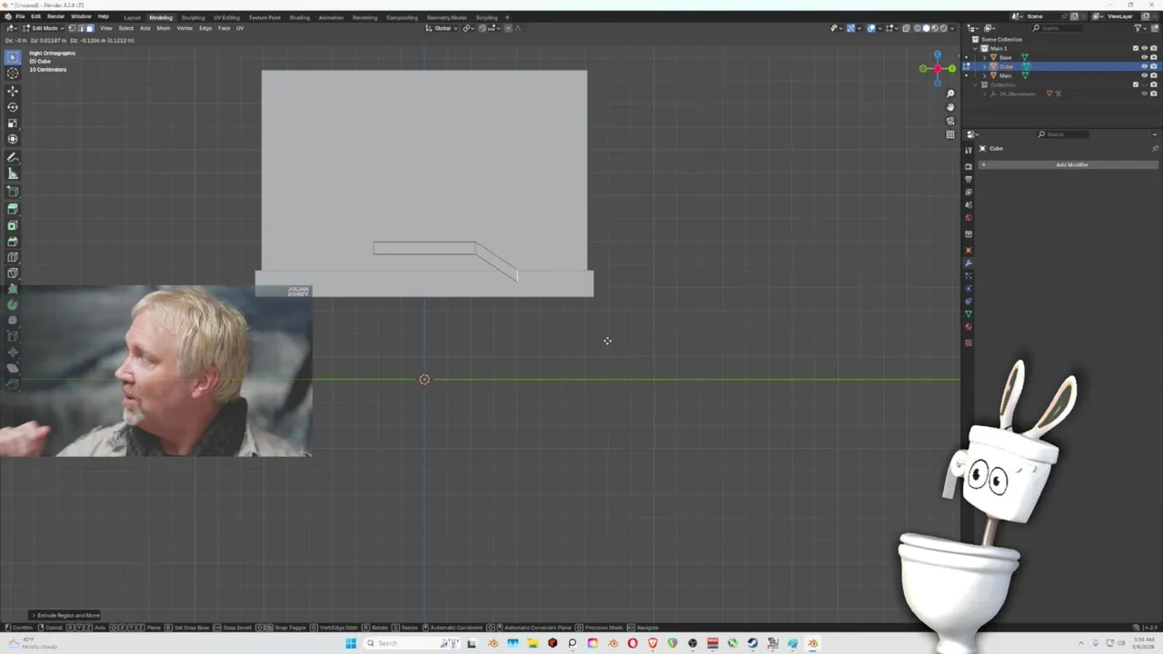Select the Annotate tool
1163x654 pixels.
(x=13, y=157)
